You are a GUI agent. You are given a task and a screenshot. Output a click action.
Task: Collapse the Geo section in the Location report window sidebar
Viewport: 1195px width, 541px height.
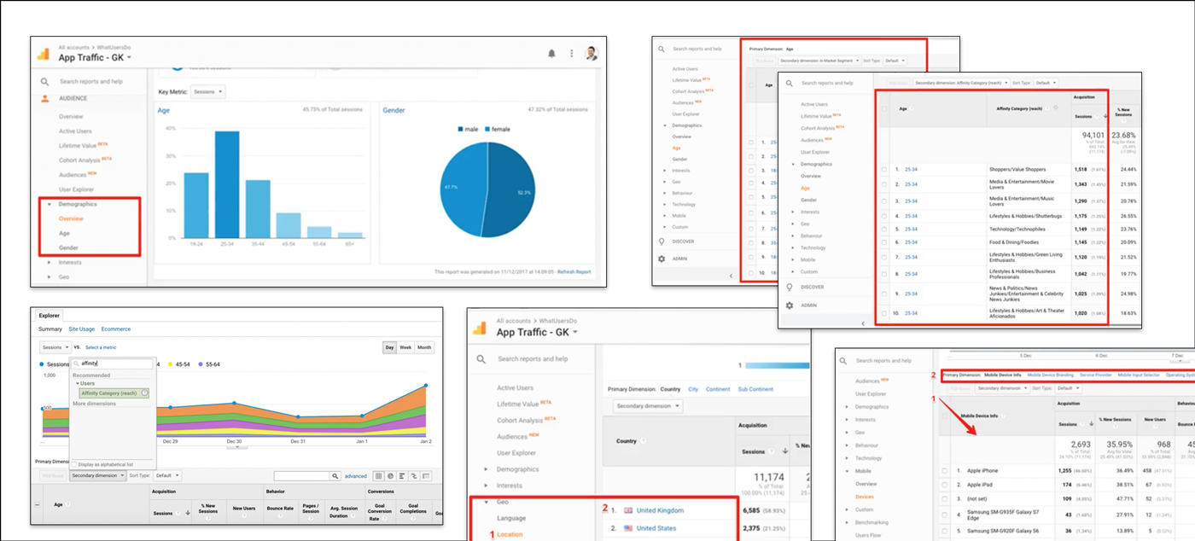point(487,502)
